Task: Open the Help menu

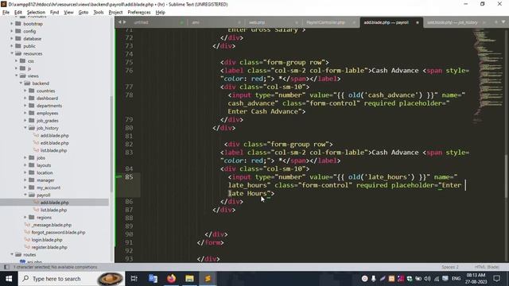Action: click(x=161, y=13)
